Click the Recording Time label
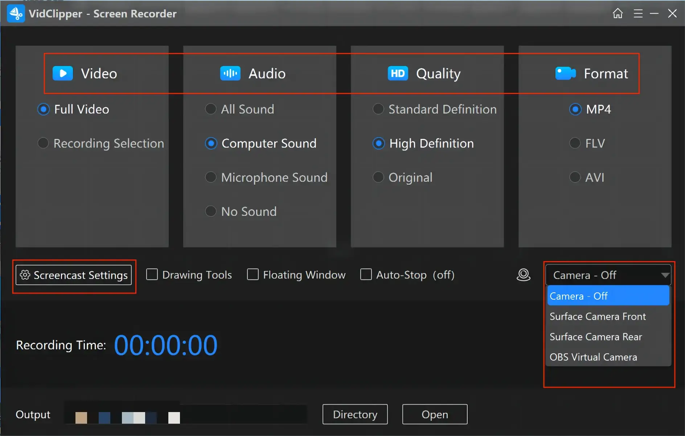685x436 pixels. tap(61, 345)
